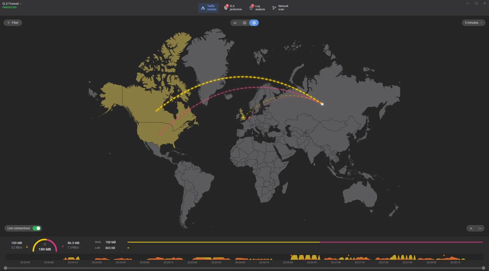Click the right handle of the timeline slider

483,268
